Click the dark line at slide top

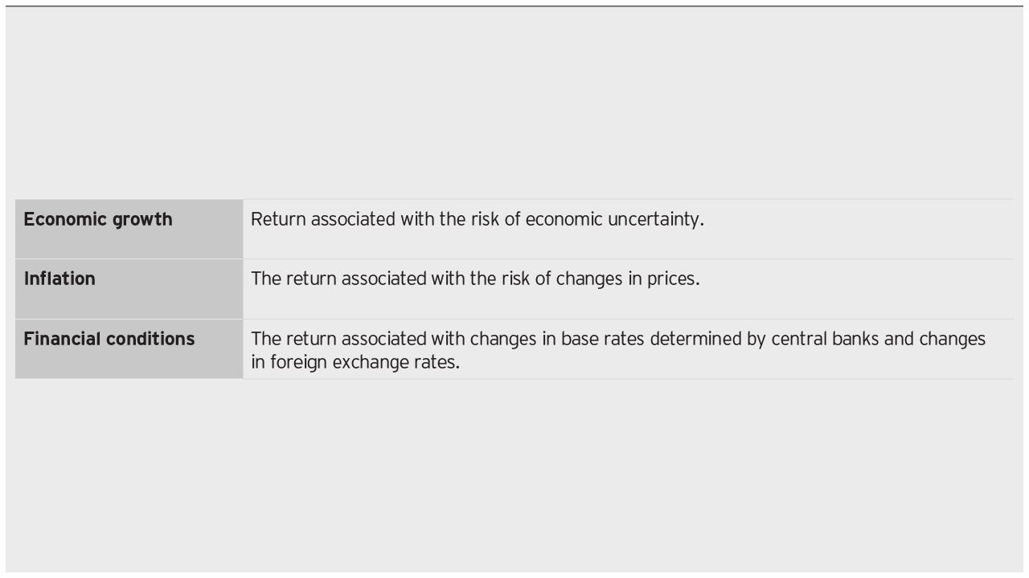(x=514, y=6)
